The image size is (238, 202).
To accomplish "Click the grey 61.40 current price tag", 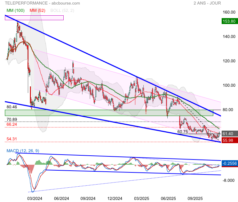I will point(229,134).
